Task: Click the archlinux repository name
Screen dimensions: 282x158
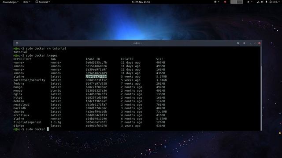Action: pos(21,115)
